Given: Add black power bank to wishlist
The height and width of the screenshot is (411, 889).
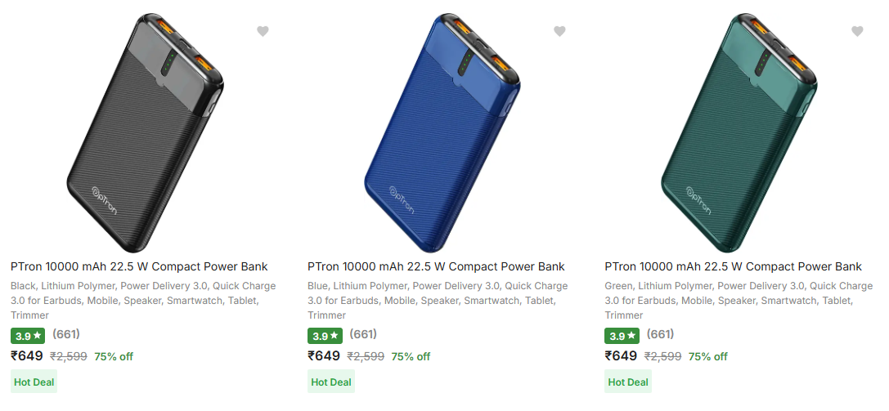Looking at the screenshot, I should point(263,31).
